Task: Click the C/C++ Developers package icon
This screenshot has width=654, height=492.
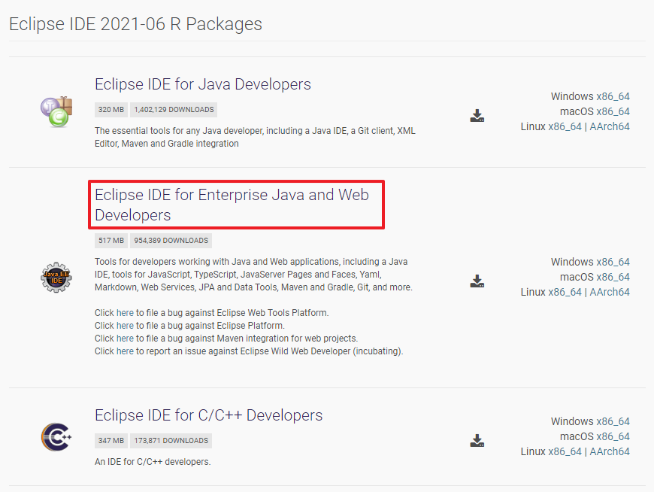Action: (56, 436)
